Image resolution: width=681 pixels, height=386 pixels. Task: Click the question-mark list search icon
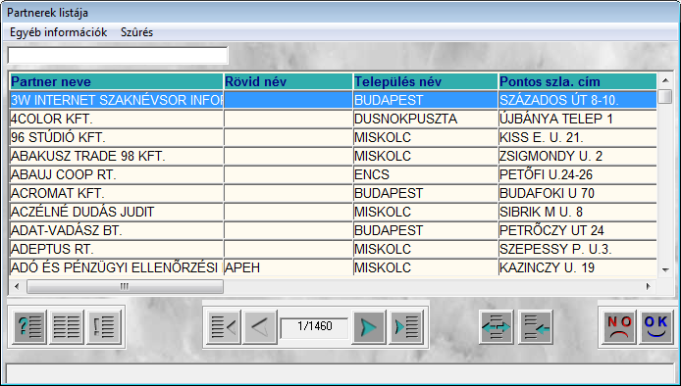(30, 327)
